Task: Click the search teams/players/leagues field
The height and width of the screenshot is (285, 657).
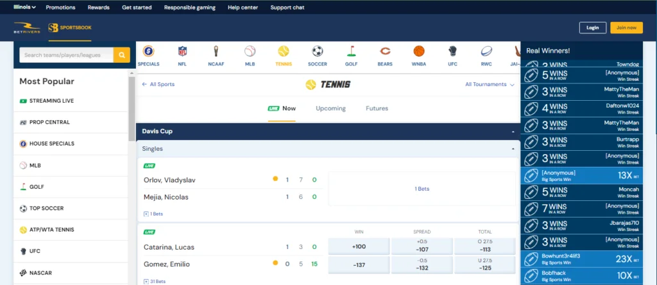Action: pos(66,55)
